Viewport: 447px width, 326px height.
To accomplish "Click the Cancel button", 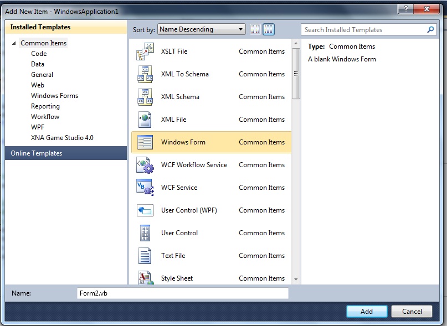I will coord(412,311).
